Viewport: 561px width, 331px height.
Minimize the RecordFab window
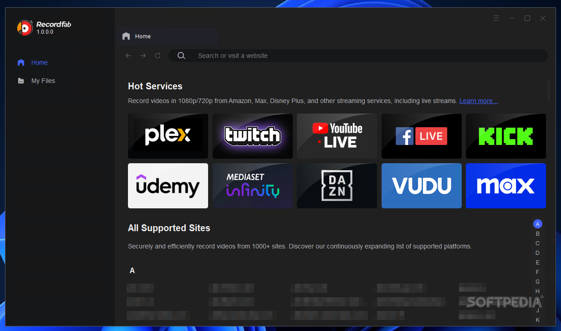(x=512, y=18)
